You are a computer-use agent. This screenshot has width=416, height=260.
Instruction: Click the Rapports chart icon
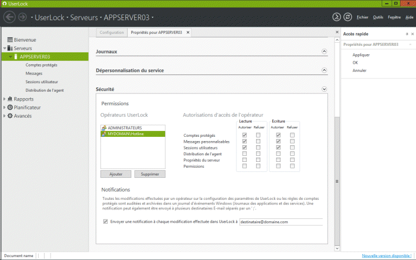(x=10, y=99)
